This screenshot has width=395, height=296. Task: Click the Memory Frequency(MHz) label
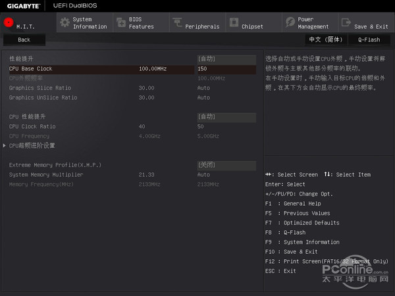pyautogui.click(x=41, y=184)
